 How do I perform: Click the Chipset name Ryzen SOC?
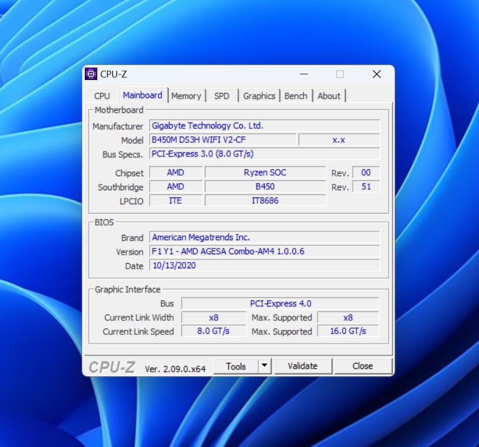[265, 173]
